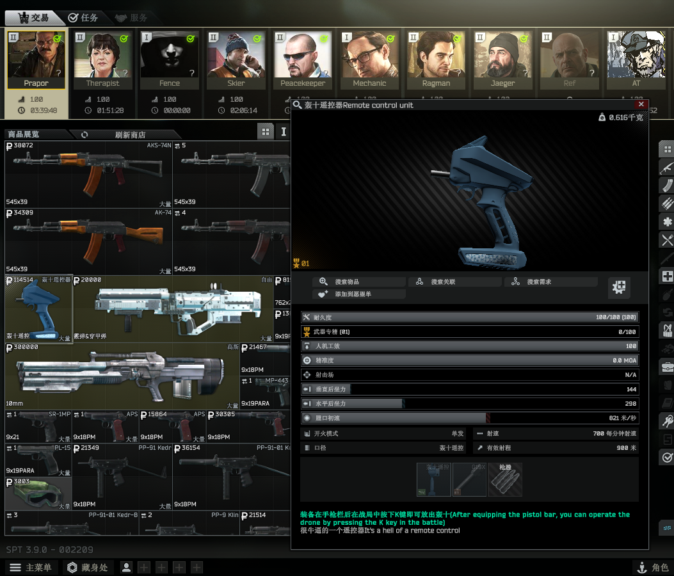
Task: Select the 10mm weapon priced 300000
Action: [122, 376]
